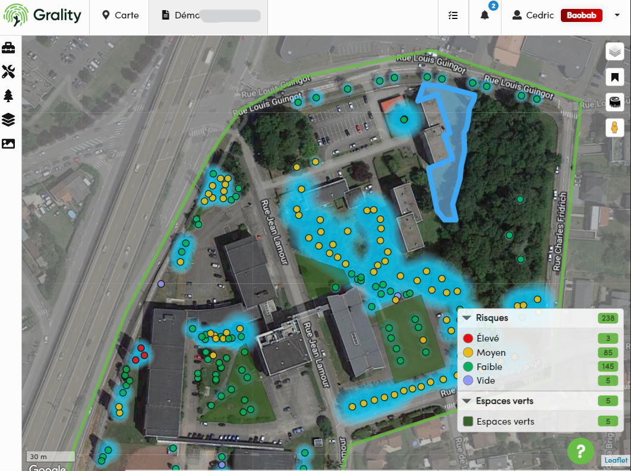Viewport: 631px width, 471px height.
Task: Activate the measuring tape tool
Action: [x=614, y=103]
